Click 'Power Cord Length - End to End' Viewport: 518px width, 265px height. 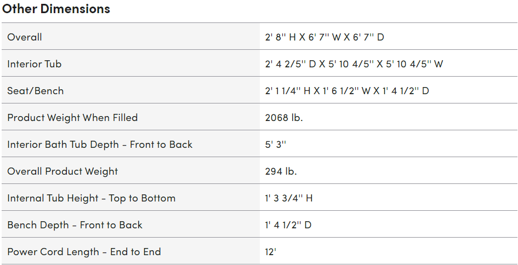pyautogui.click(x=84, y=252)
